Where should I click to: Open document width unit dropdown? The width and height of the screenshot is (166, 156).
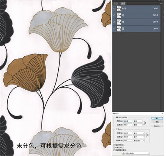tap(139, 133)
